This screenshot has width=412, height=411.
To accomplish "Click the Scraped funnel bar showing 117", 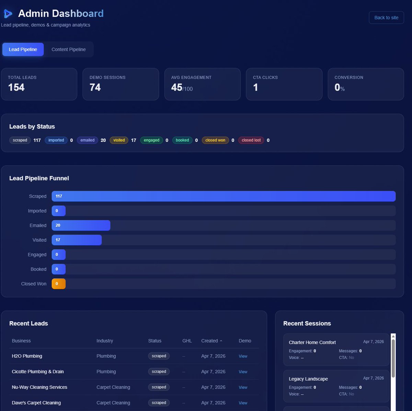I will pyautogui.click(x=224, y=196).
